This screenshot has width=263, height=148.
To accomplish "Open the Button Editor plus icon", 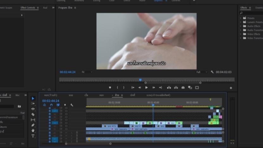I will 231,88.
